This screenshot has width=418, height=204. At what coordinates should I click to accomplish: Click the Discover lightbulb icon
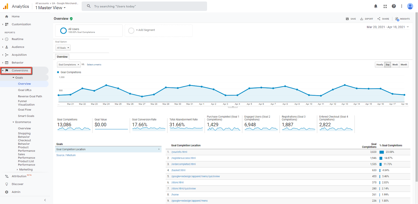pos(7,184)
